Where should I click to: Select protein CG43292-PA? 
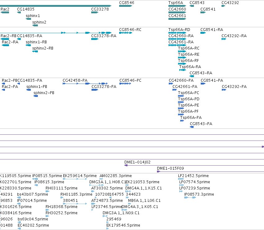234,87
